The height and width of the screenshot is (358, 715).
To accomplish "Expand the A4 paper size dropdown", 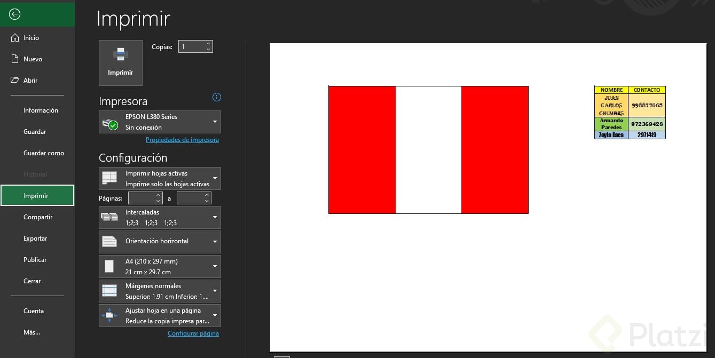I will pos(160,266).
